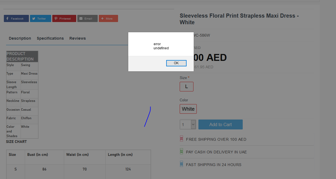Select the White color option
This screenshot has height=179, width=336.
pos(188,109)
